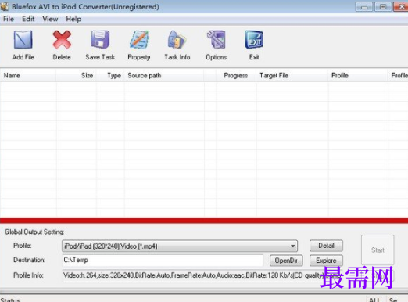The height and width of the screenshot is (302, 408).
Task: Open the Help menu
Action: 73,19
